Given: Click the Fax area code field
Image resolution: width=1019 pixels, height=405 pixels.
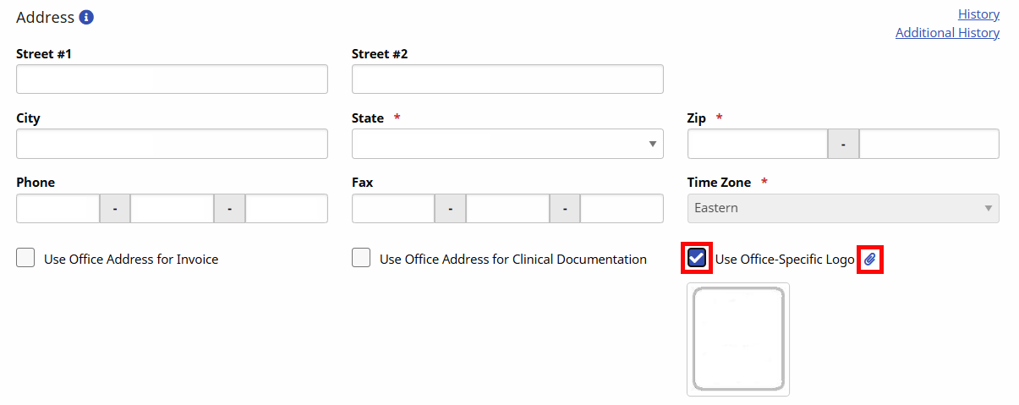Looking at the screenshot, I should tap(393, 208).
